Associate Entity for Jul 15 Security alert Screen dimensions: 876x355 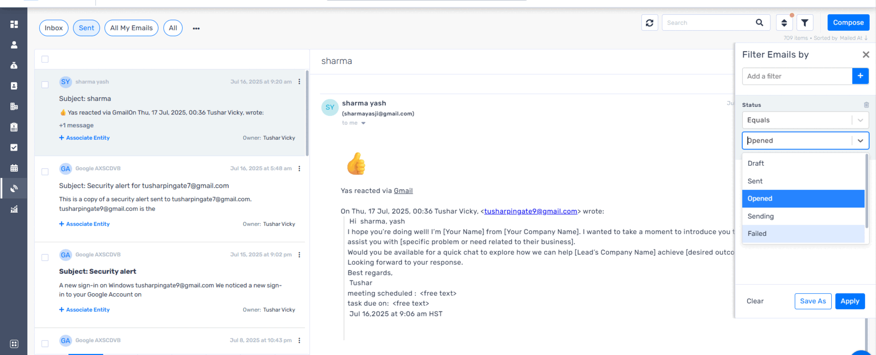(x=84, y=310)
